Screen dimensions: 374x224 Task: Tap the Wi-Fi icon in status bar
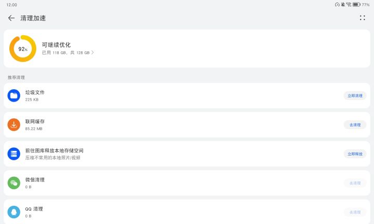(349, 5)
